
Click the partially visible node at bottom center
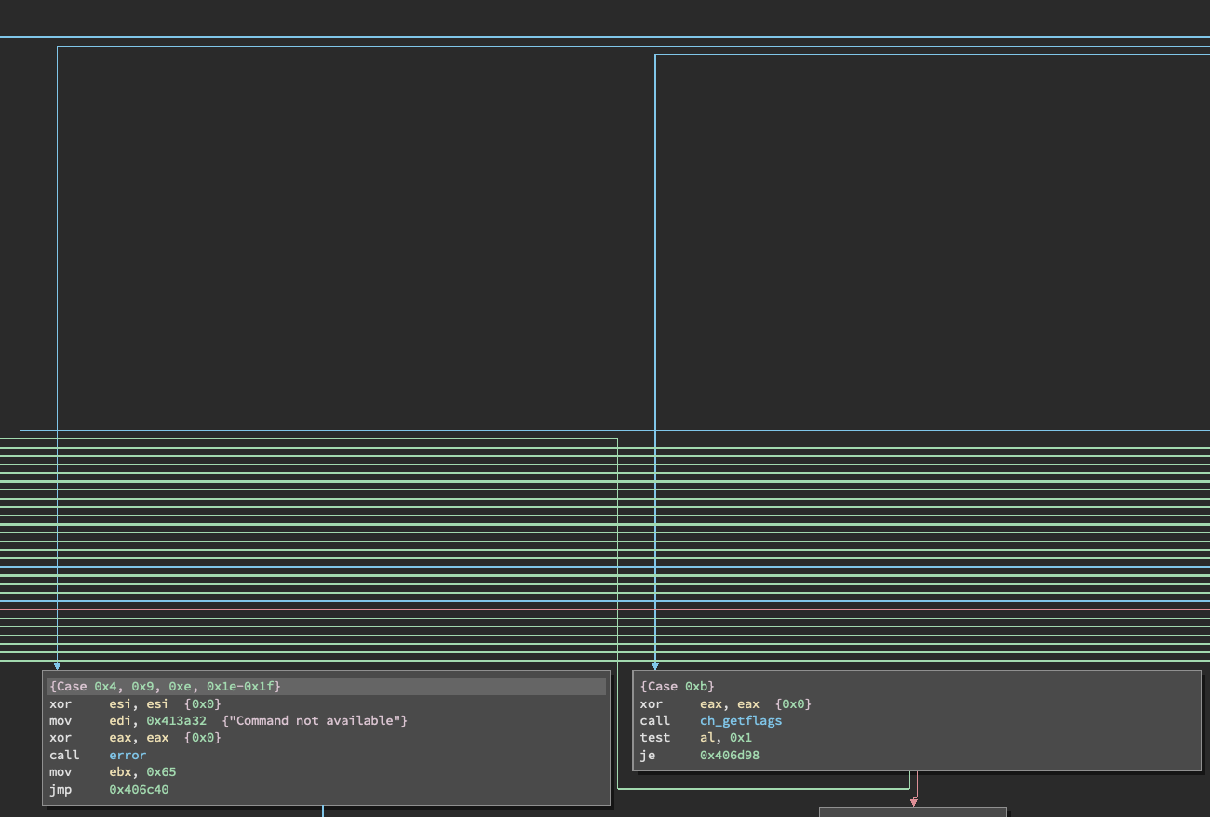coord(910,812)
